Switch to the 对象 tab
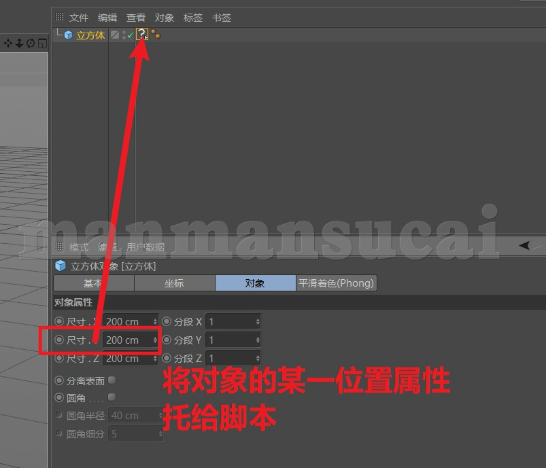546x468 pixels. pos(255,283)
